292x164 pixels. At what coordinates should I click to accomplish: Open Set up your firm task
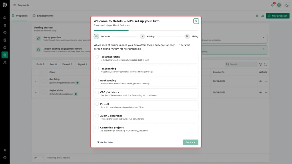coord(62,38)
